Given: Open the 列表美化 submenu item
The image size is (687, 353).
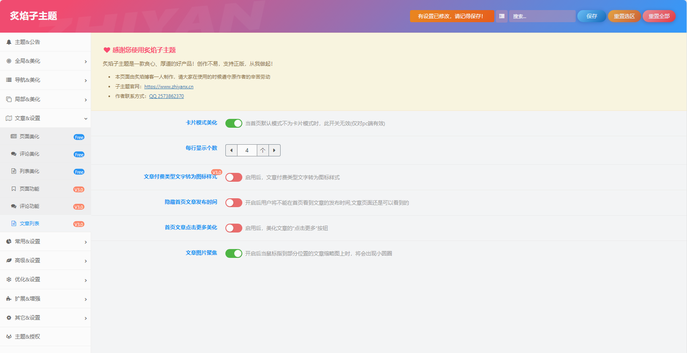Looking at the screenshot, I should click(x=45, y=171).
